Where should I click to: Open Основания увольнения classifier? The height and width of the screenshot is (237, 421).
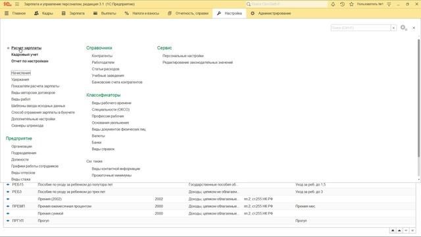[111, 123]
